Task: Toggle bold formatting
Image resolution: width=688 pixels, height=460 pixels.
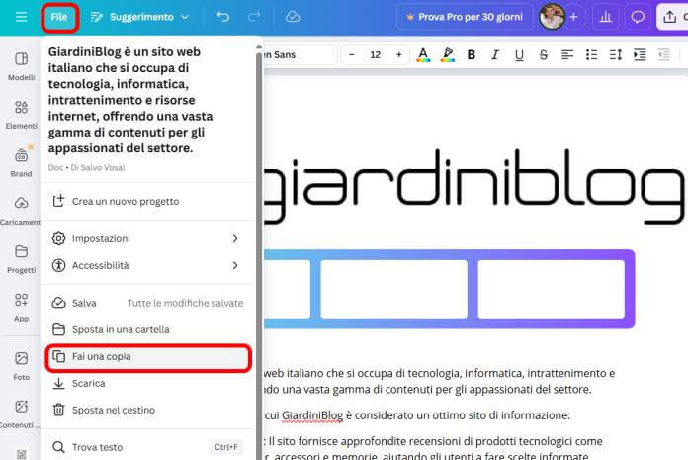Action: (x=472, y=54)
